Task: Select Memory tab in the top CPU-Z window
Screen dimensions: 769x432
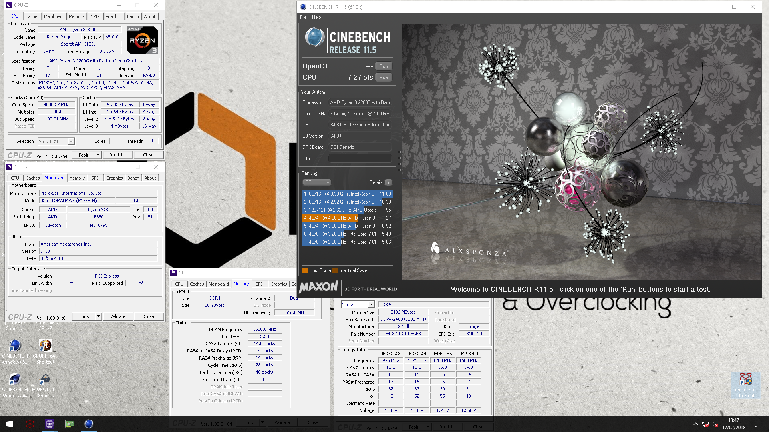Action: (x=76, y=16)
